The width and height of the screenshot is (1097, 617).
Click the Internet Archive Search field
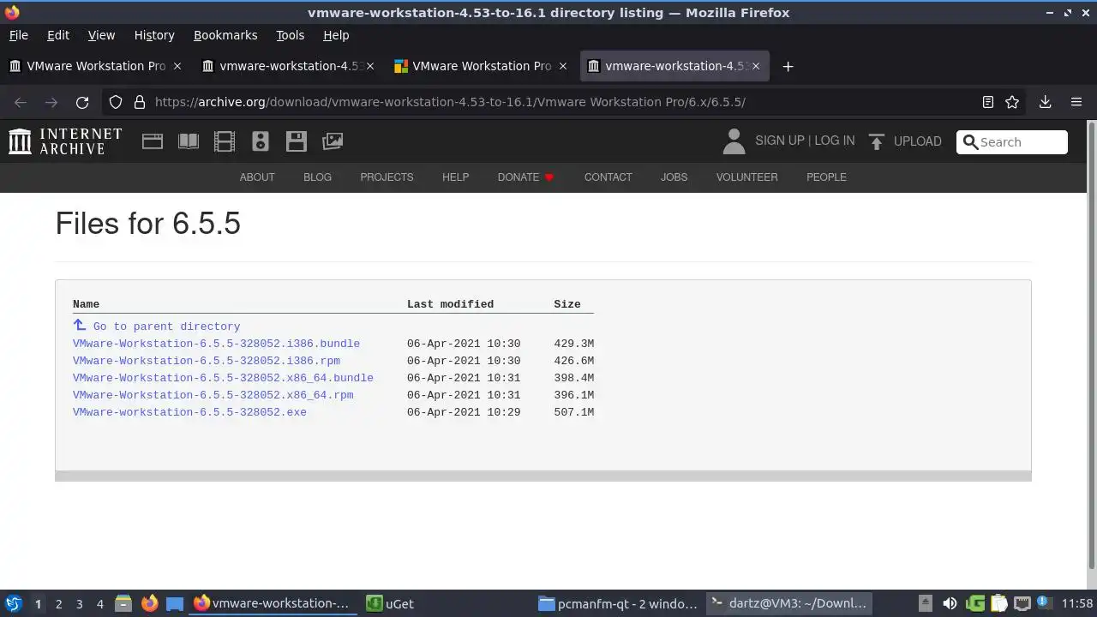pyautogui.click(x=1012, y=142)
